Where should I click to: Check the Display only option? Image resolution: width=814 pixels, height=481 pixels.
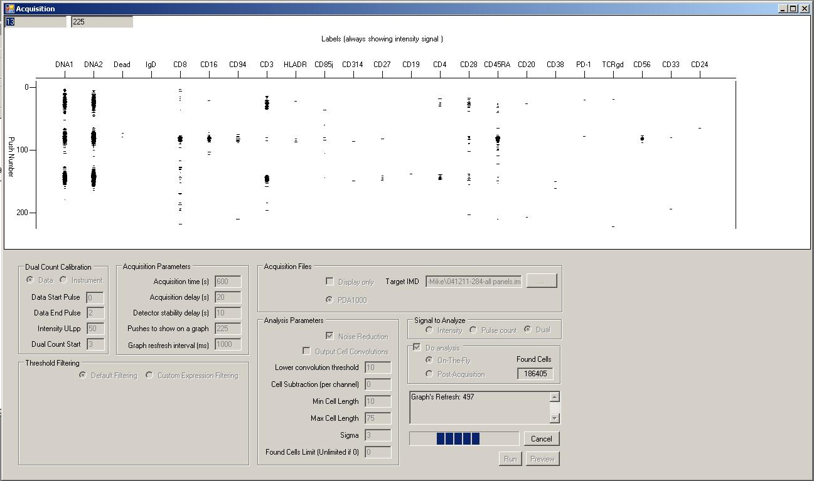(x=329, y=282)
